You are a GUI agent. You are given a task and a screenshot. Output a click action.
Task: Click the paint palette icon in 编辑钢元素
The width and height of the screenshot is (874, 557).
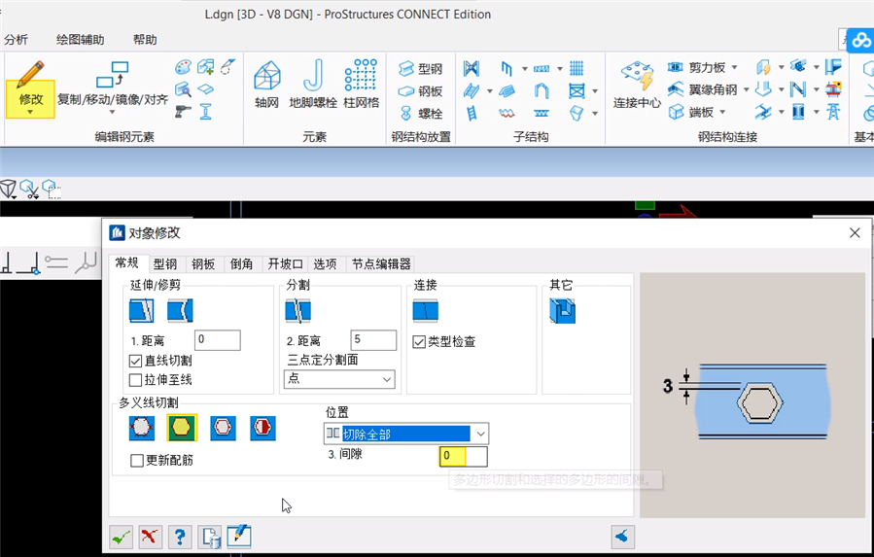click(183, 67)
